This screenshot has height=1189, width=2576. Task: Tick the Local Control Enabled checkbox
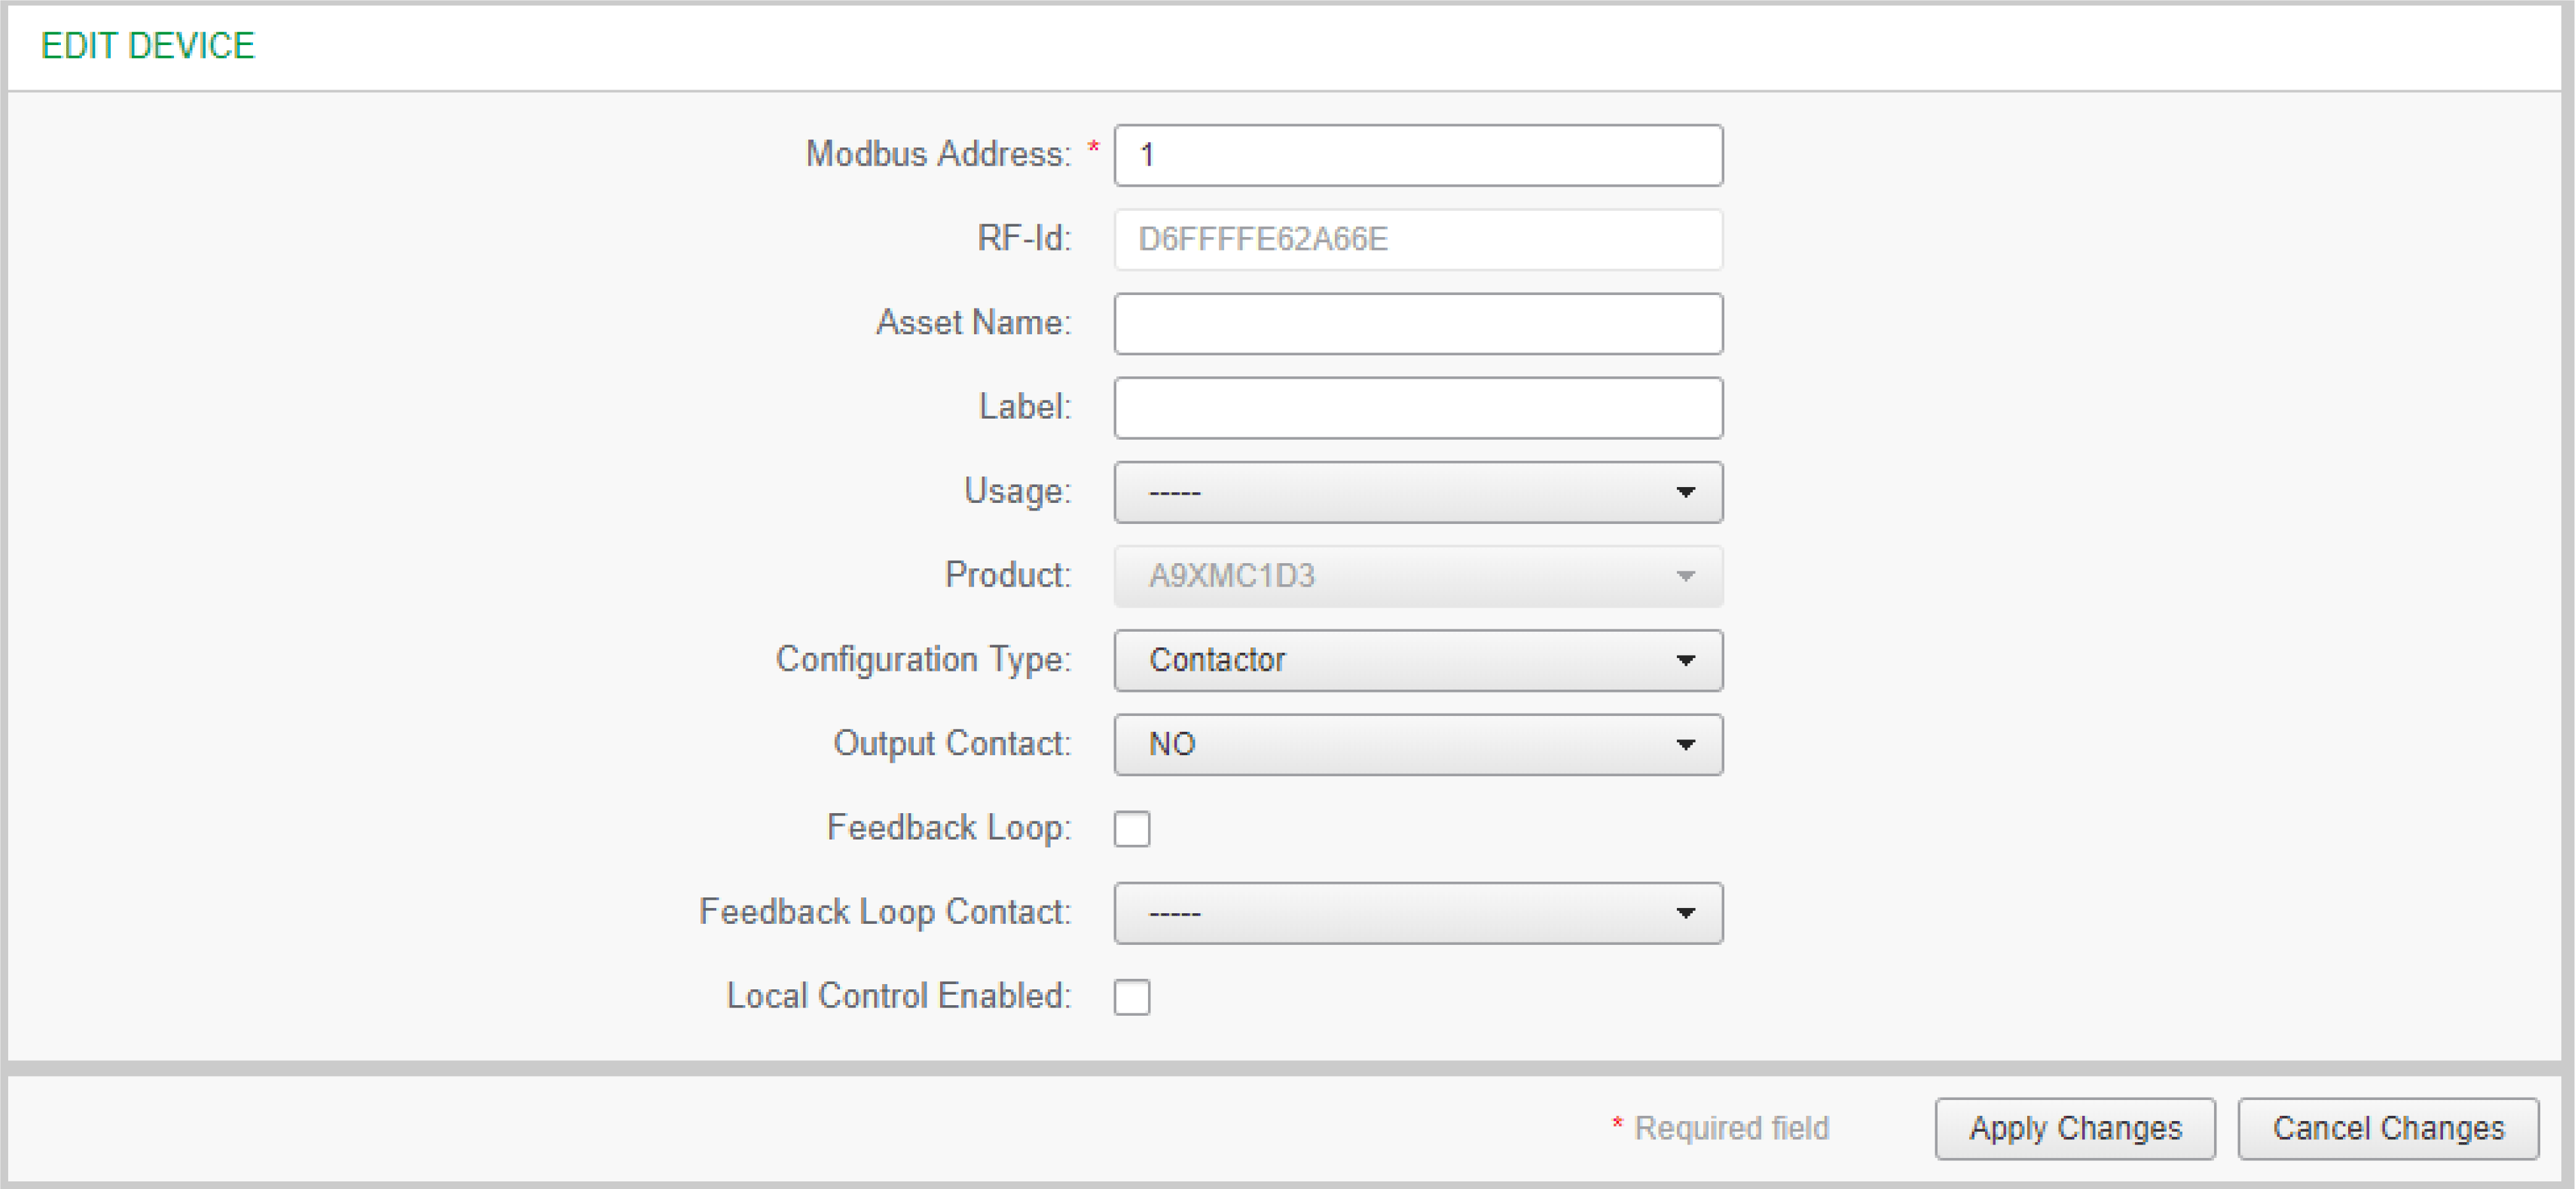coord(1132,997)
